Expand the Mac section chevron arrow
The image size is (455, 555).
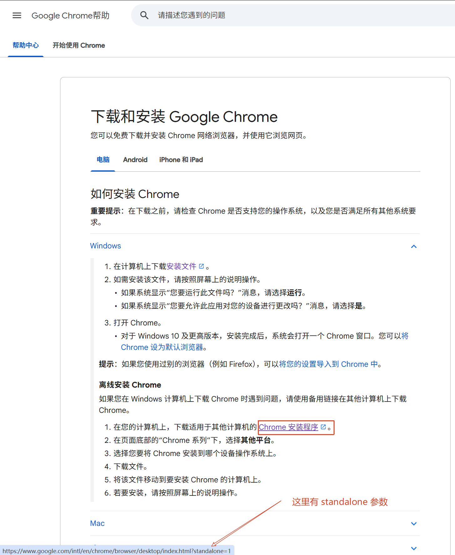pyautogui.click(x=414, y=524)
